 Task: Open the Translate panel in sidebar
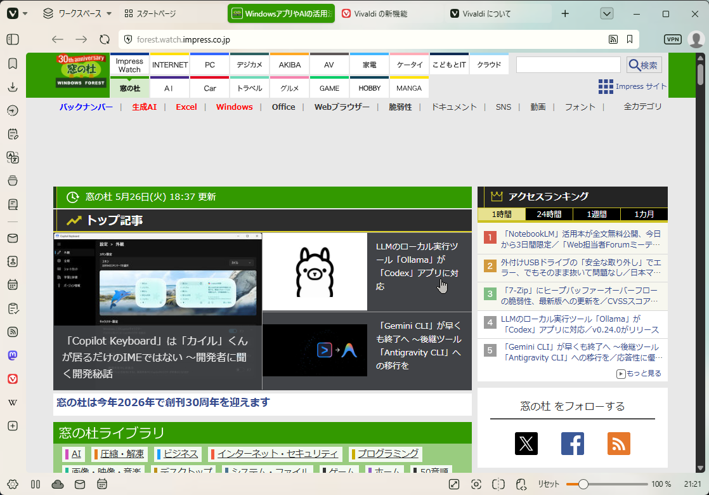(13, 157)
